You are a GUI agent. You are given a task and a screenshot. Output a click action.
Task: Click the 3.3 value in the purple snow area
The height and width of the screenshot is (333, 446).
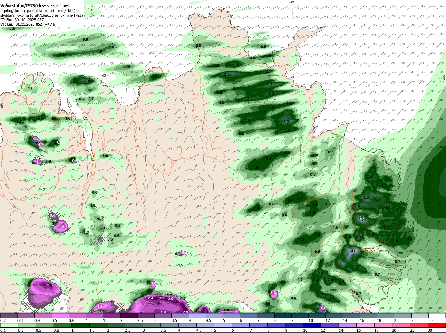(x=162, y=298)
